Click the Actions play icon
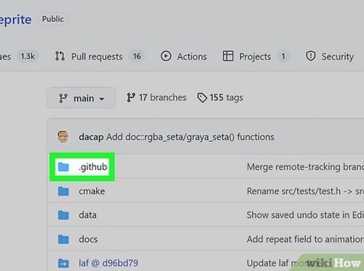The image size is (364, 271). click(166, 56)
